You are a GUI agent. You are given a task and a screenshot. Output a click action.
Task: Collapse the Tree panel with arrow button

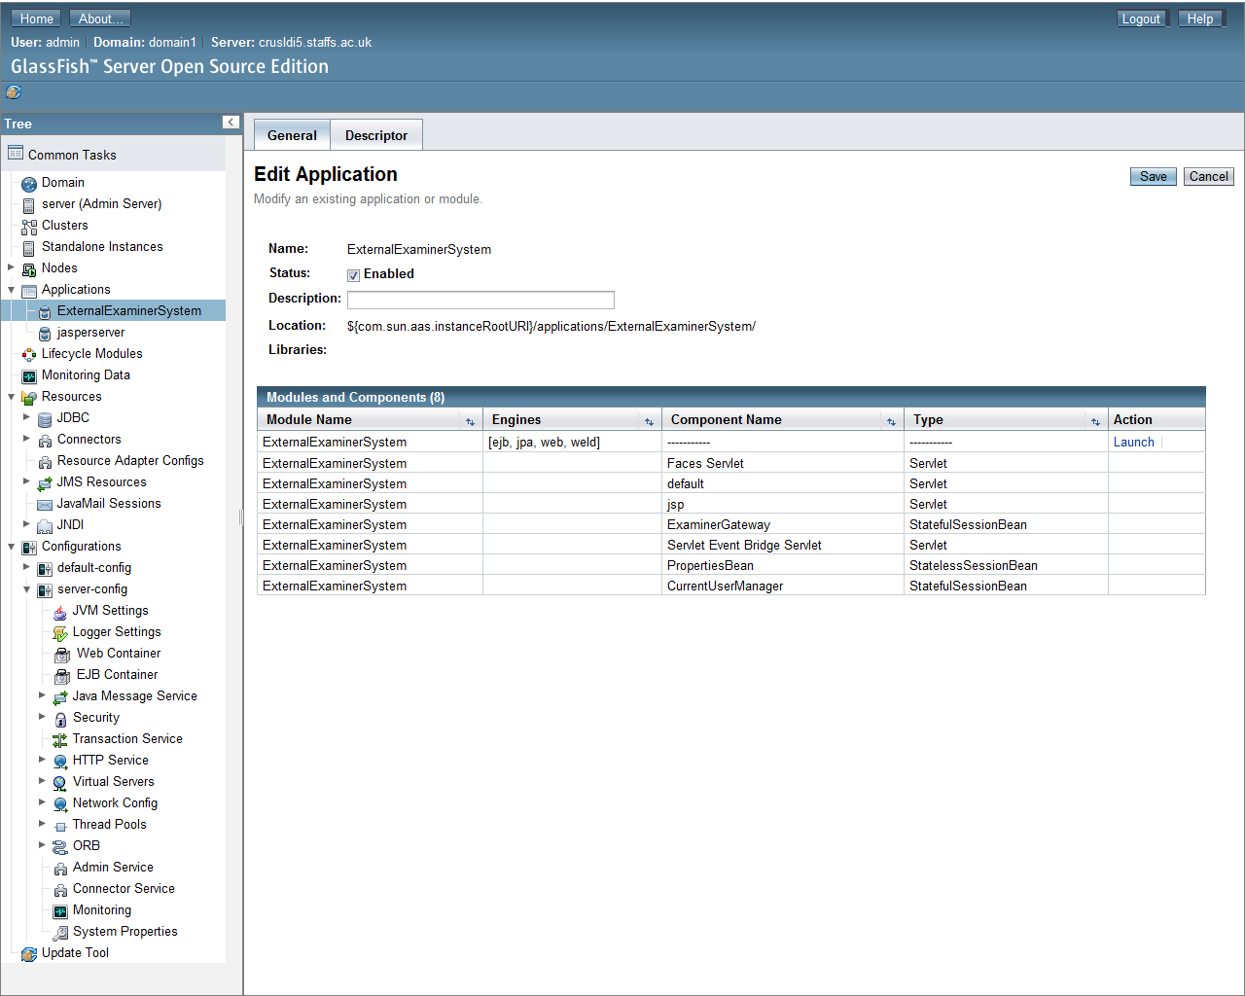click(231, 123)
